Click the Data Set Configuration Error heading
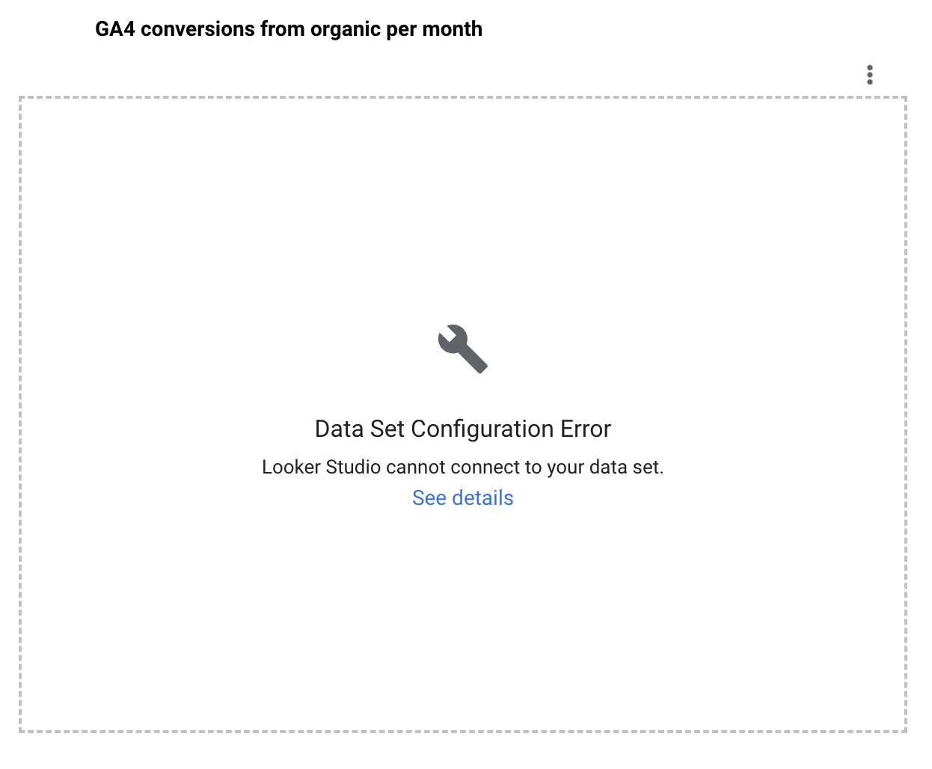The width and height of the screenshot is (932, 769). 462,429
